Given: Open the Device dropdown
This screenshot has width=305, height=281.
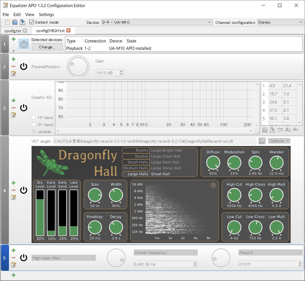Looking at the screenshot, I should (x=157, y=22).
